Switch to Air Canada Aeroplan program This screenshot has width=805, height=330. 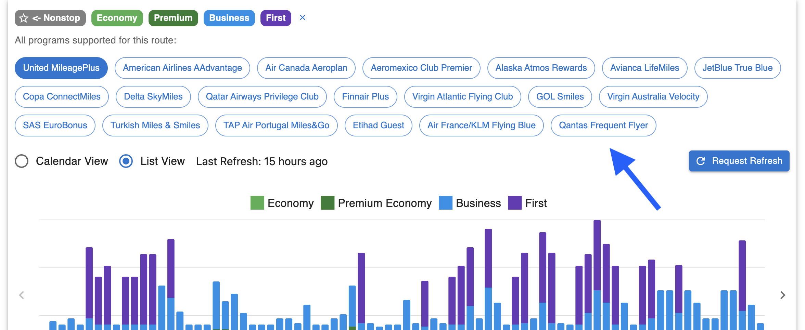[x=306, y=68]
